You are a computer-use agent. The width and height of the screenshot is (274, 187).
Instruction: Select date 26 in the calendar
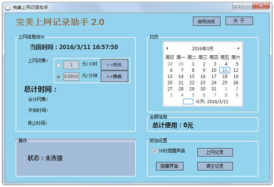236,83
